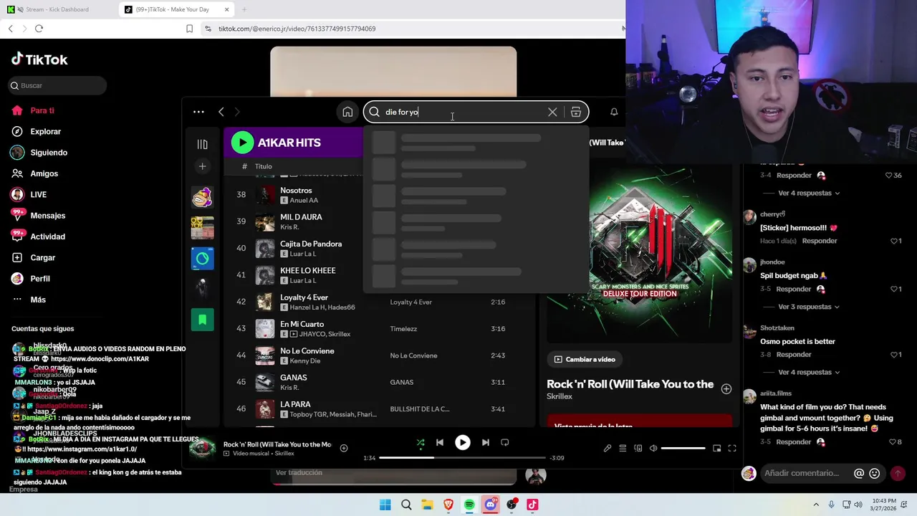Enter Spotify fullscreen mode

[x=732, y=448]
